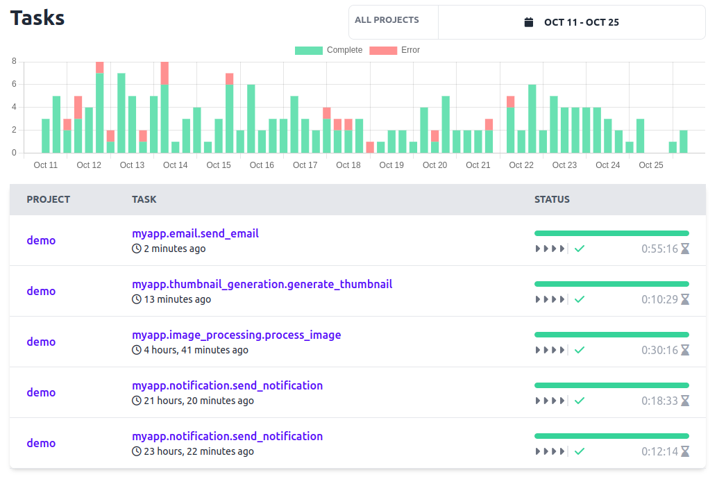The height and width of the screenshot is (477, 717).
Task: Click hourglass icon beside 0:12:14 duration
Action: [684, 451]
